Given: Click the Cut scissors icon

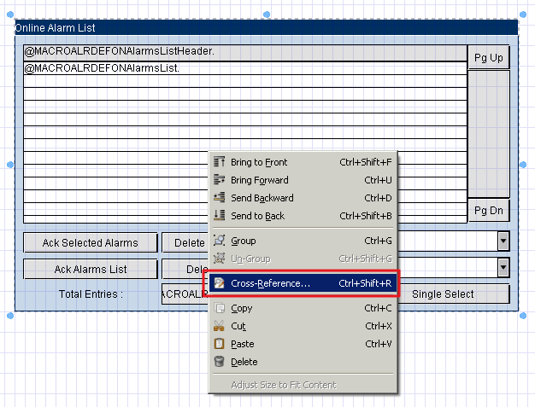Looking at the screenshot, I should coord(219,326).
